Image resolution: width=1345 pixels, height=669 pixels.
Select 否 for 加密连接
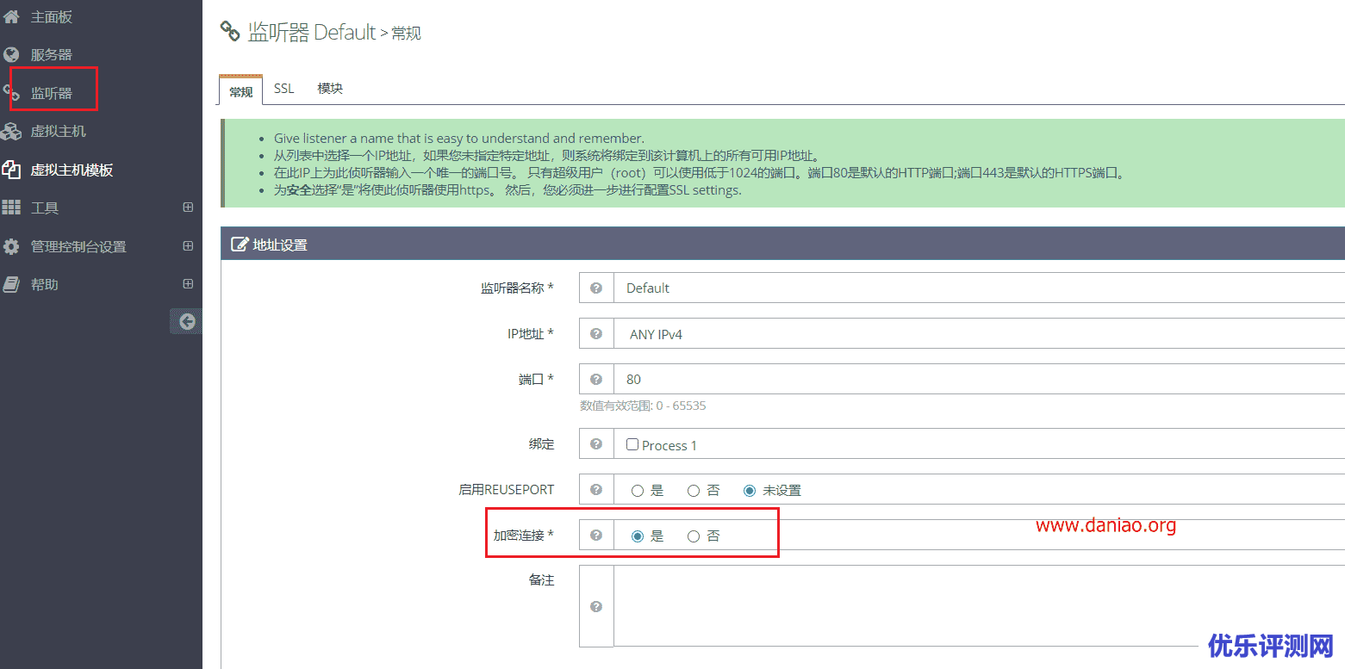694,536
